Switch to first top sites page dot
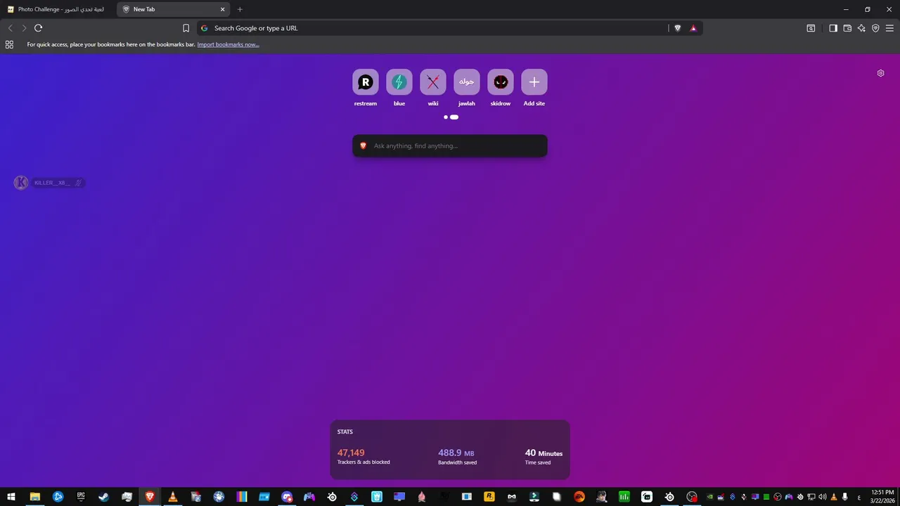This screenshot has width=900, height=506. (x=446, y=117)
